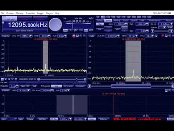174x131 pixels.
Task: Click the Waterfall button above wideband spectrum
Action: (x=5, y=91)
